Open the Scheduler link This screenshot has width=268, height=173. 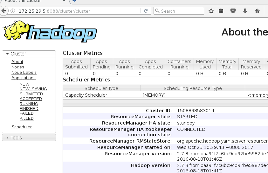(22, 127)
